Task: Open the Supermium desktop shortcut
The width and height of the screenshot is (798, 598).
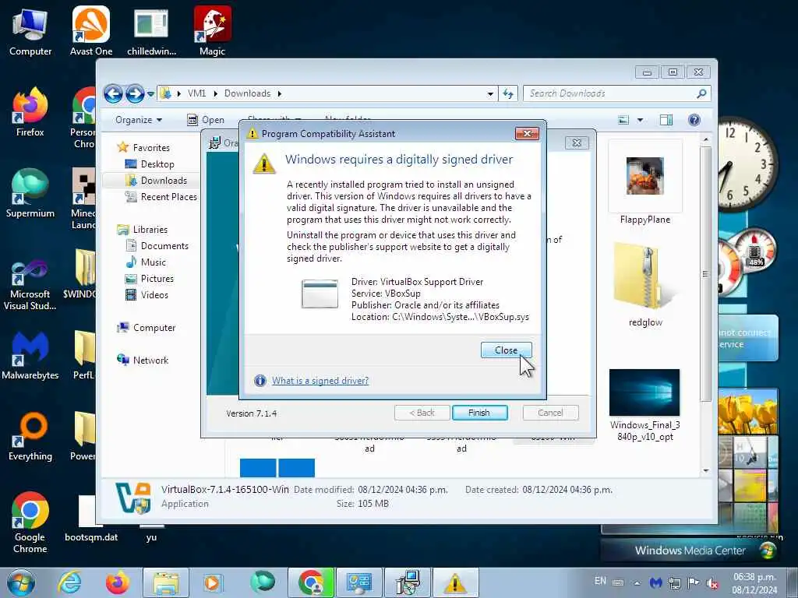Action: [30, 194]
